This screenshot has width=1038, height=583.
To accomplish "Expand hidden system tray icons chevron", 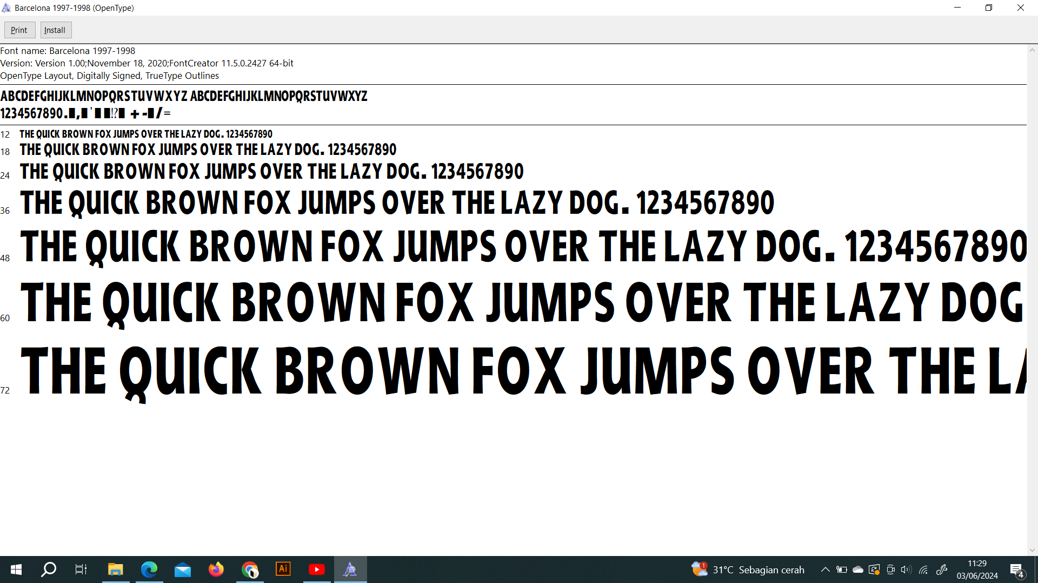I will click(825, 570).
